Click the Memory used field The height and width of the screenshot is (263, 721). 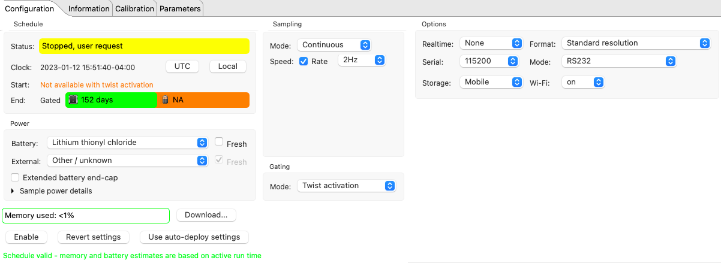[86, 215]
